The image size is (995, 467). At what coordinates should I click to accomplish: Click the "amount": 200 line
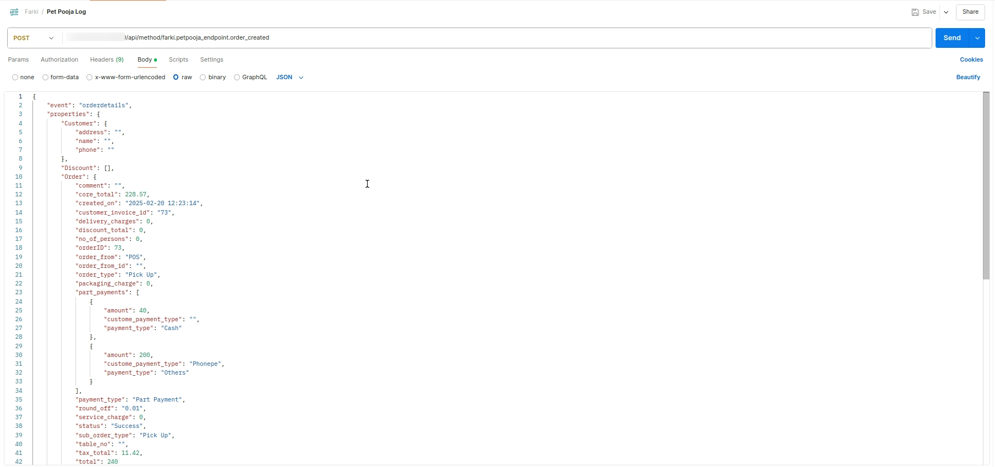click(128, 355)
